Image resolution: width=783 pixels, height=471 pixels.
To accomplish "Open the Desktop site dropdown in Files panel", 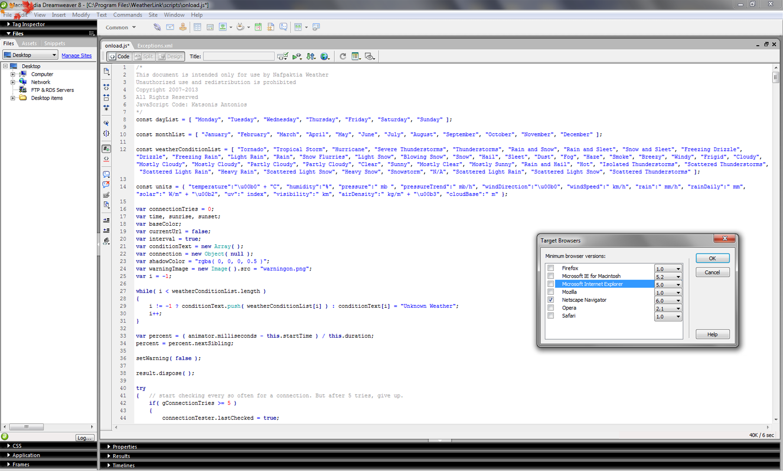I will tap(30, 55).
